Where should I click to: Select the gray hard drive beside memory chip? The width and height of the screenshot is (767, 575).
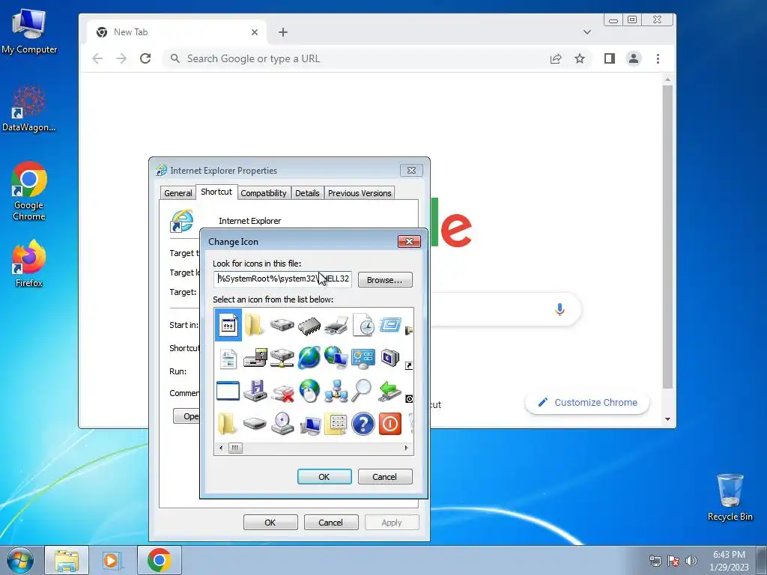tap(282, 325)
